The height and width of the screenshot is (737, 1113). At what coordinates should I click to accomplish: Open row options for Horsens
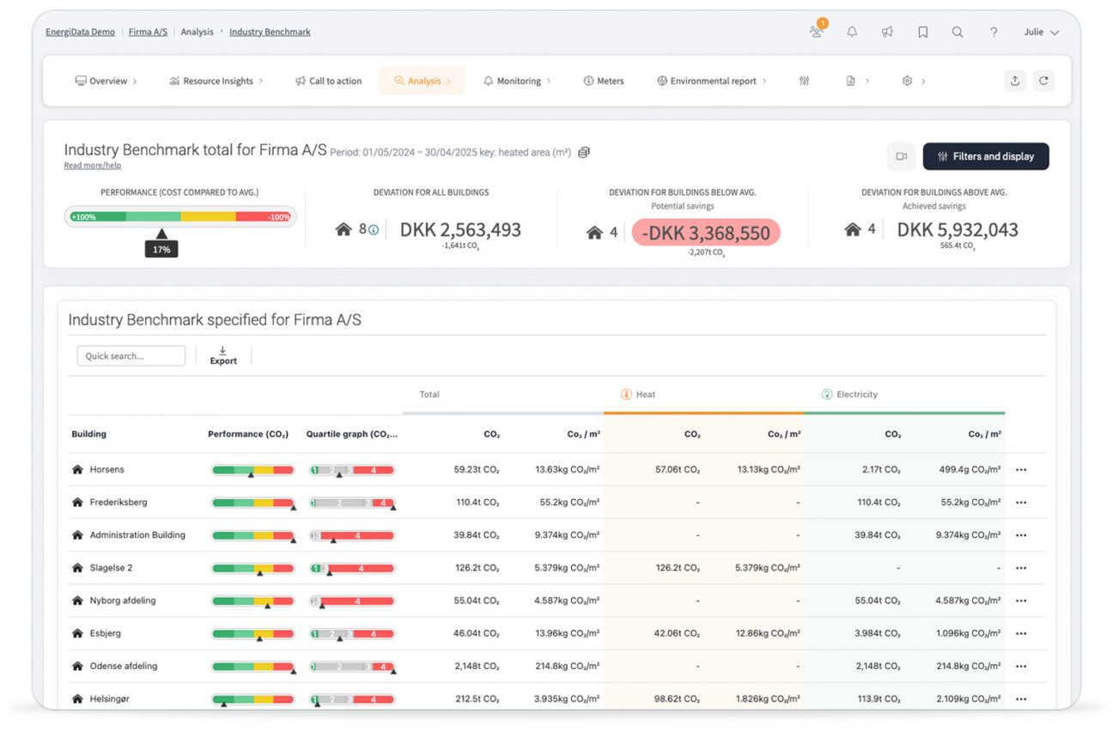click(x=1021, y=470)
